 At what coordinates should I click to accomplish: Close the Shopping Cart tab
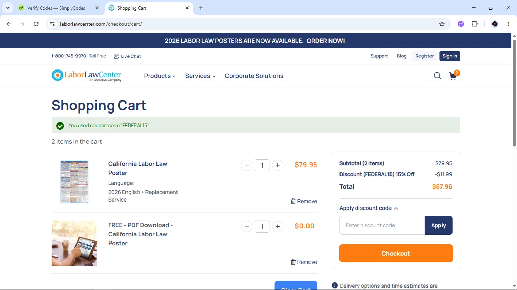187,8
